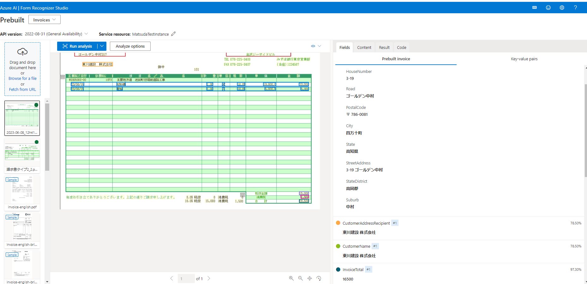Image resolution: width=587 pixels, height=284 pixels.
Task: Open Run analysis split-button arrow
Action: point(102,46)
